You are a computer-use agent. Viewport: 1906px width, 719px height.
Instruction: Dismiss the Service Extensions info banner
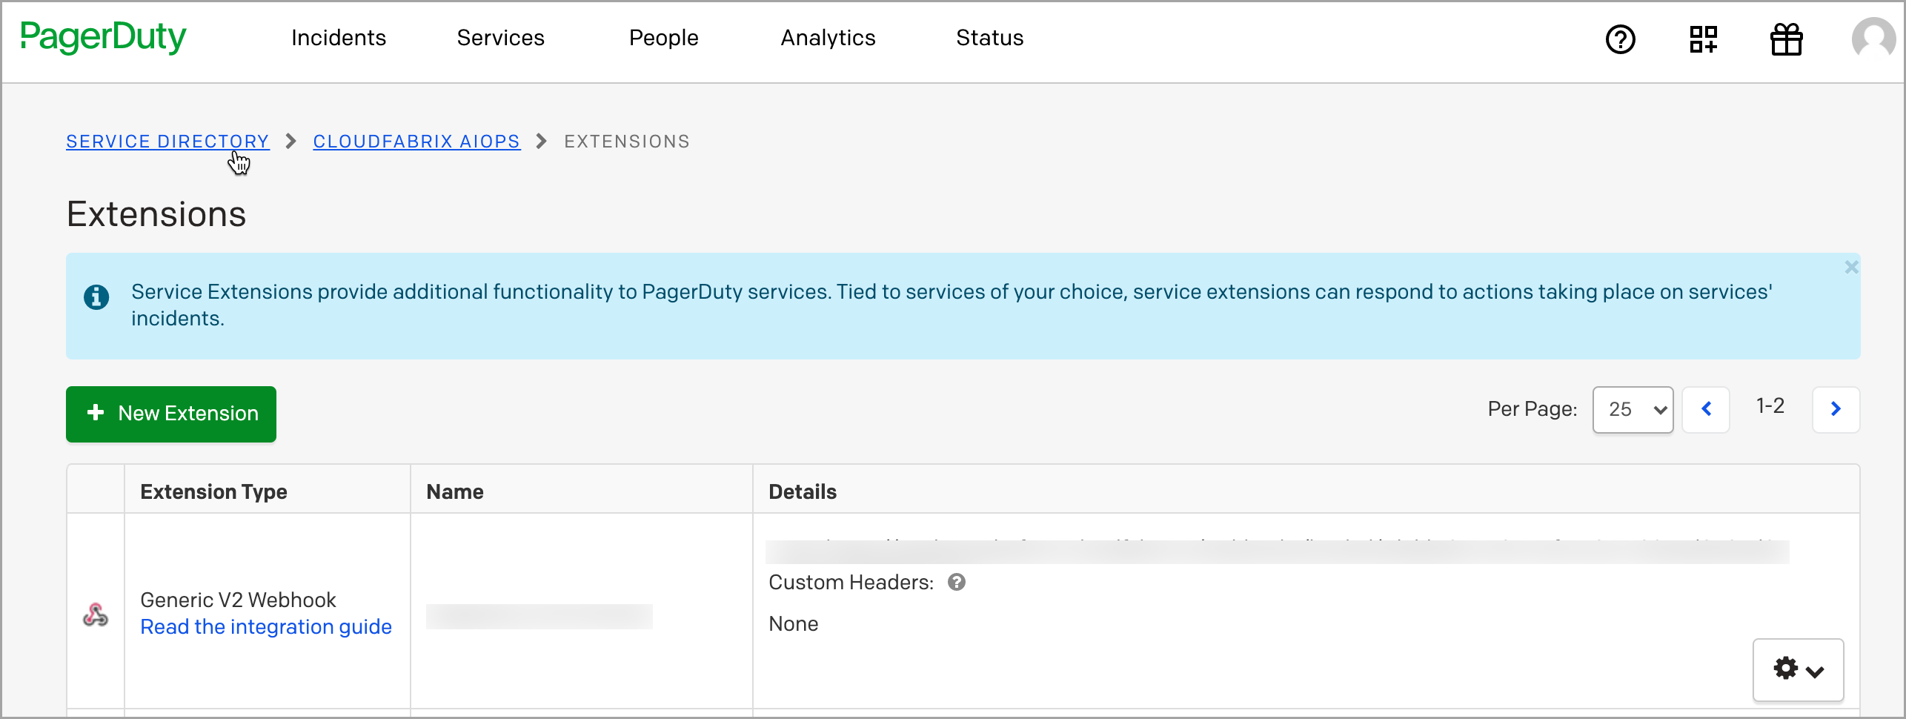click(x=1851, y=267)
